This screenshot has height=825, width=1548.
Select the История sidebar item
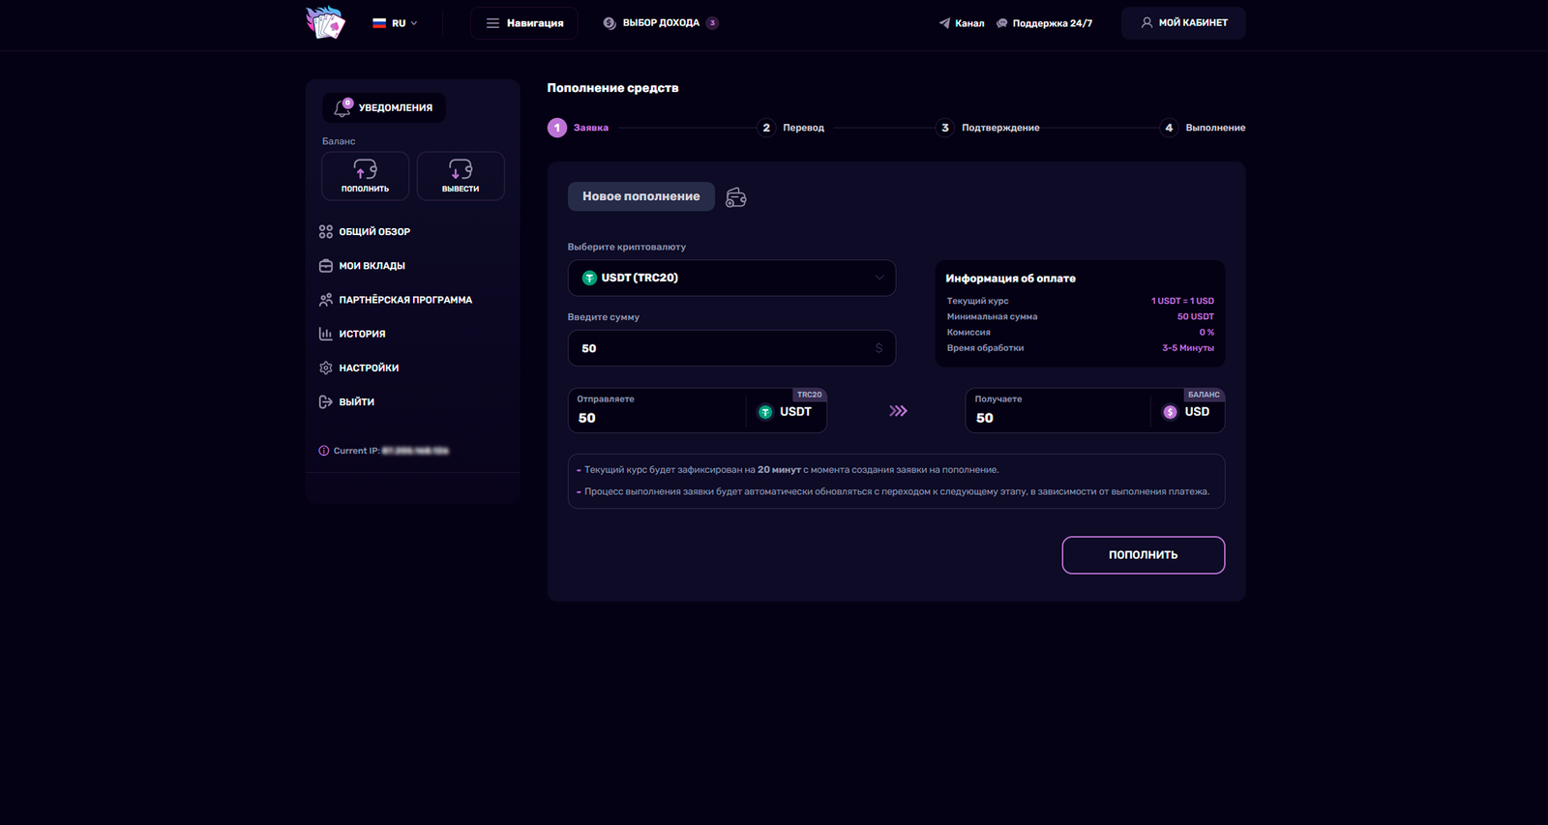[x=362, y=334]
